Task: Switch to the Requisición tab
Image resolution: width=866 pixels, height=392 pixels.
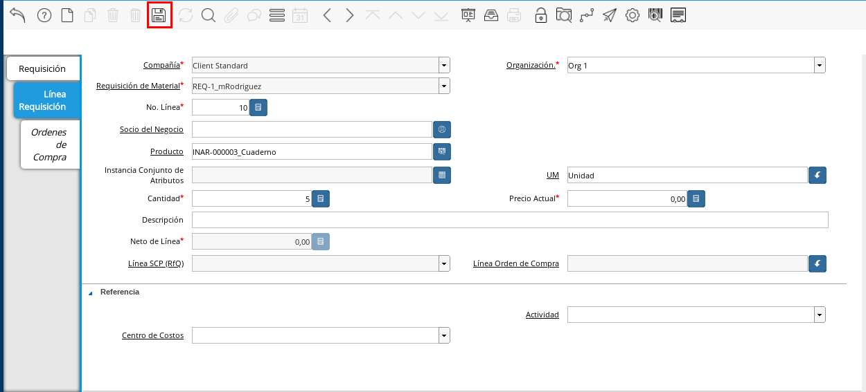Action: click(x=42, y=69)
